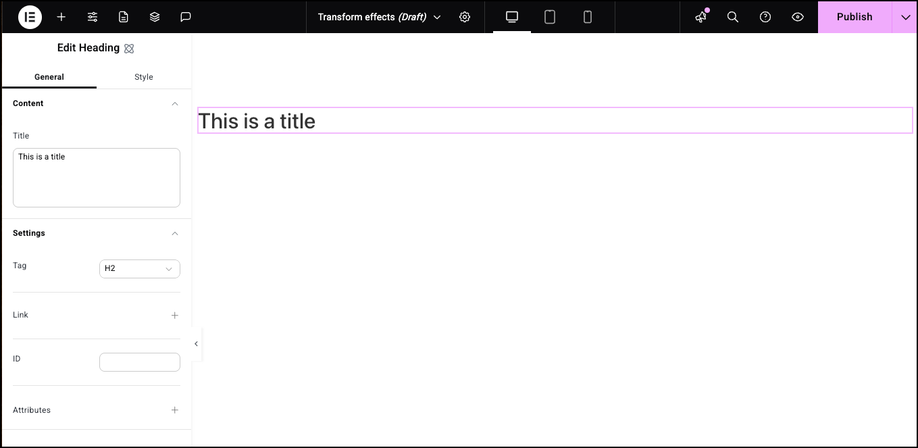The width and height of the screenshot is (918, 448).
Task: Switch to the Style tab
Action: tap(144, 77)
